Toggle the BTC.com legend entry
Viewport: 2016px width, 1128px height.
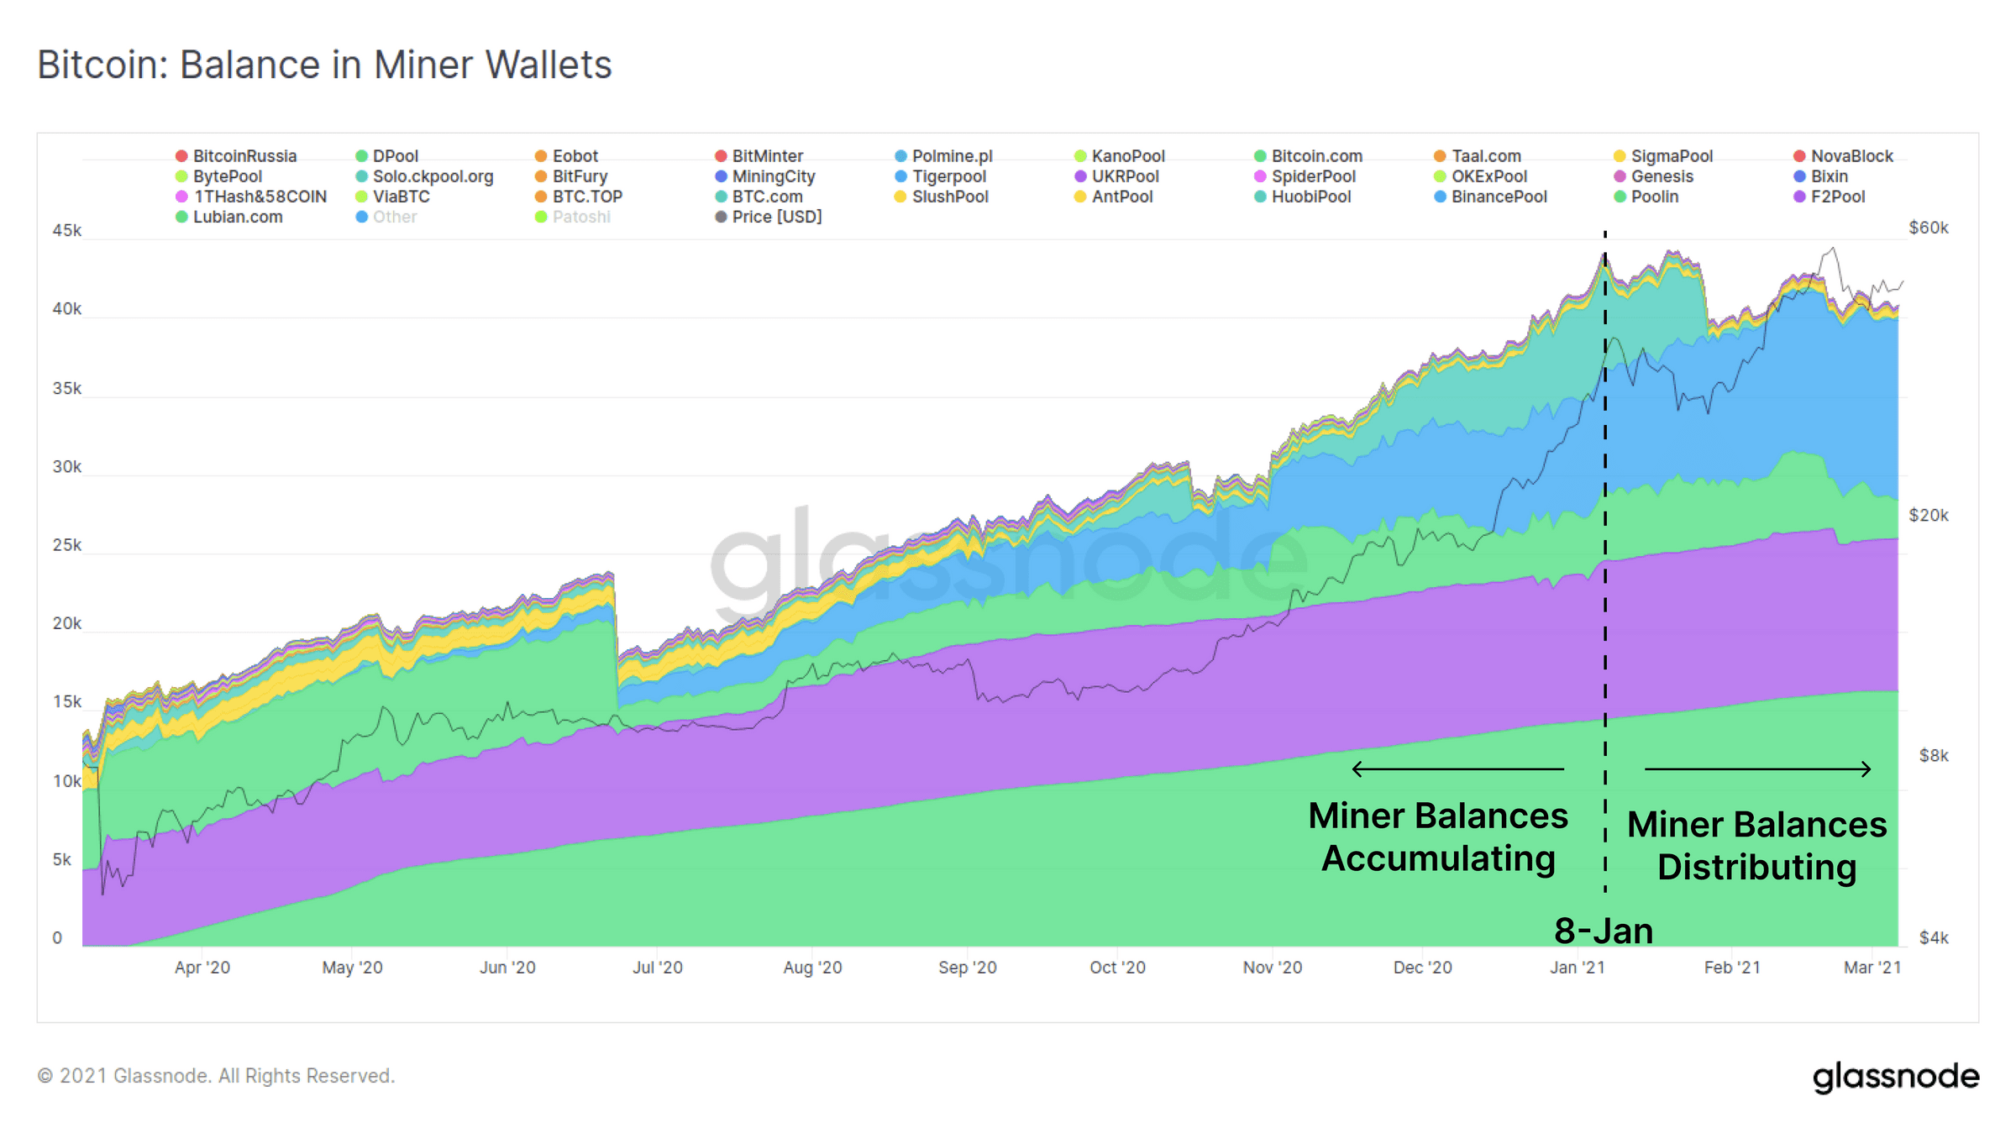point(759,197)
